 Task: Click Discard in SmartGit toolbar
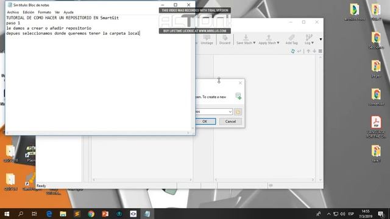click(225, 40)
